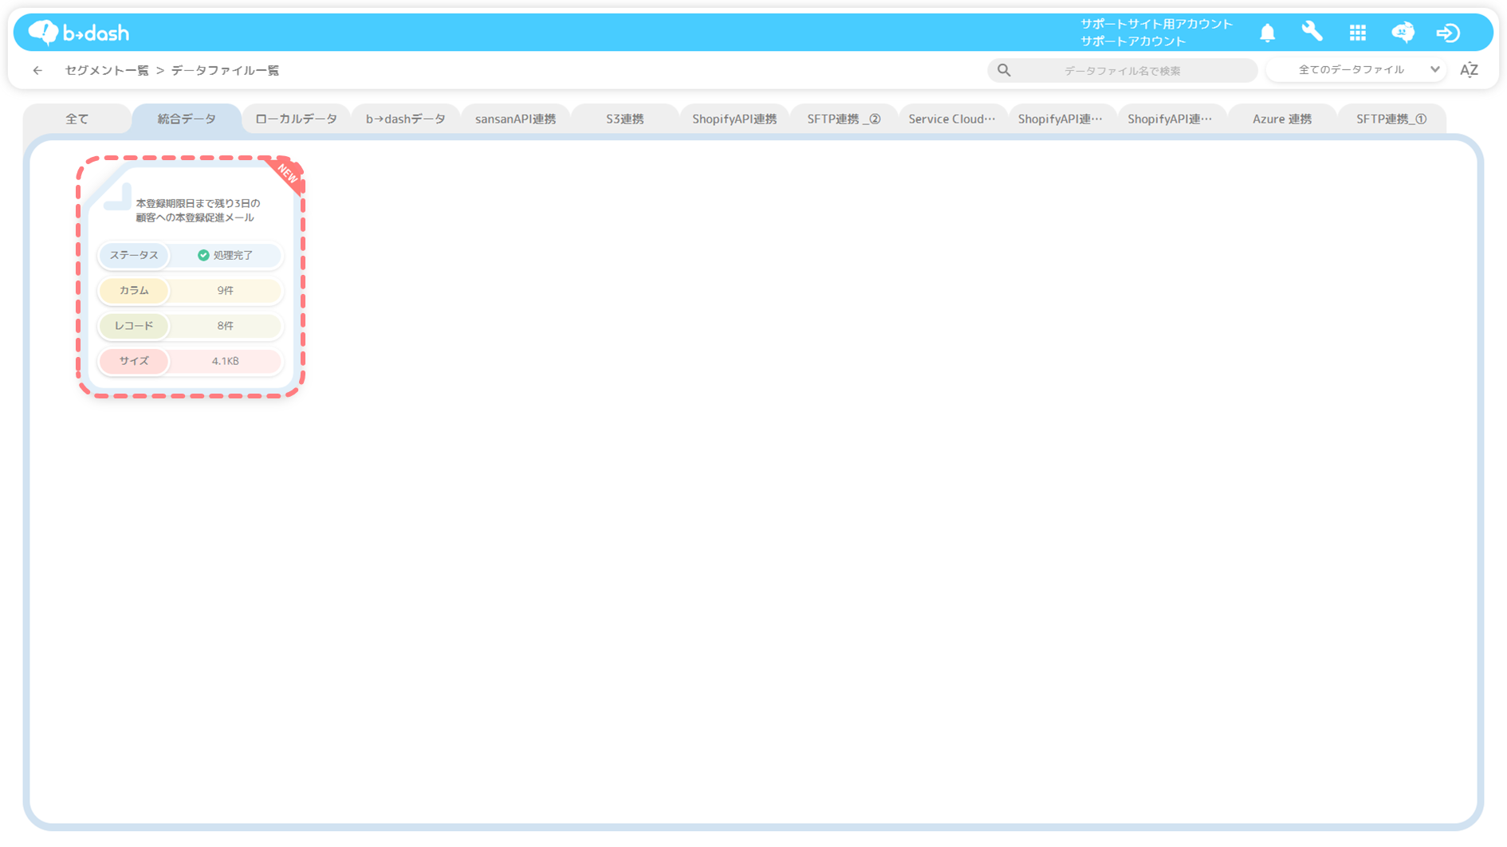
Task: Click the セグメント一覧 breadcrumb link
Action: pos(107,70)
